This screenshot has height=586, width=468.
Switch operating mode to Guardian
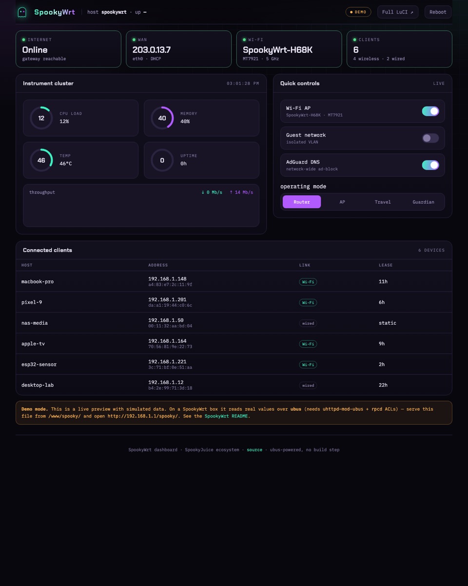tap(423, 202)
